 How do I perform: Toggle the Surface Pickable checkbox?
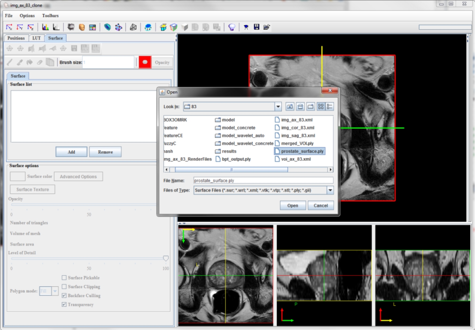tap(64, 278)
